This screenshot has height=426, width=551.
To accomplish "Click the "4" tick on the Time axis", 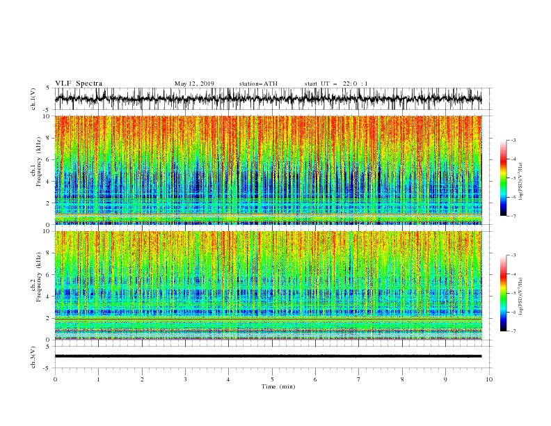I will tap(228, 379).
